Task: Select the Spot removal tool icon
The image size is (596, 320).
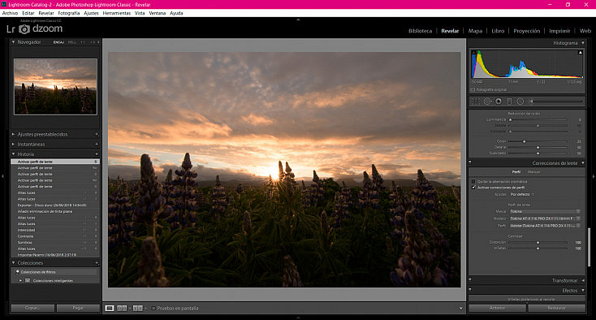Action: click(487, 102)
